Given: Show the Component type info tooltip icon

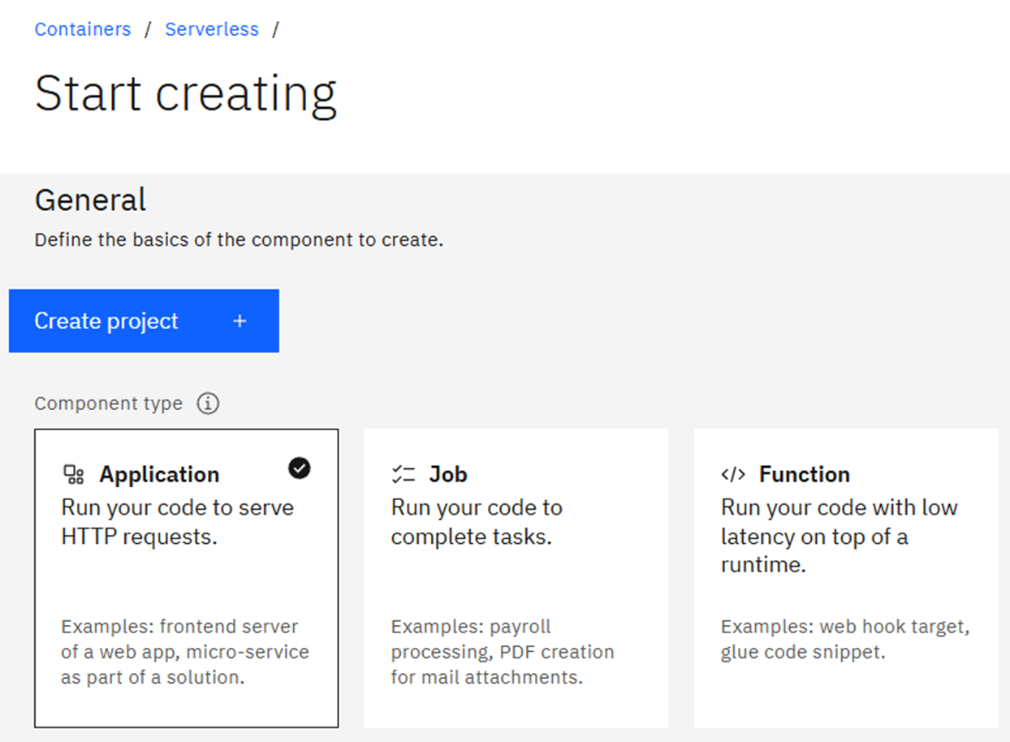Looking at the screenshot, I should (x=208, y=403).
